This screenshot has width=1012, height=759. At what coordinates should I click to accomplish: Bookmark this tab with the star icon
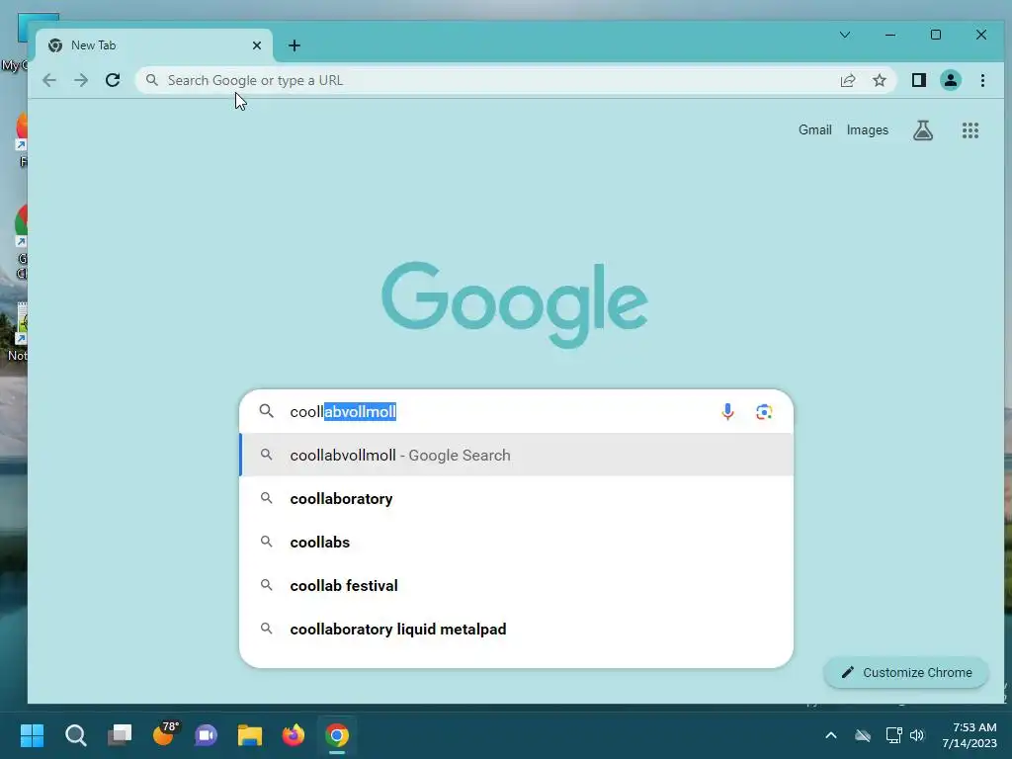(x=879, y=80)
